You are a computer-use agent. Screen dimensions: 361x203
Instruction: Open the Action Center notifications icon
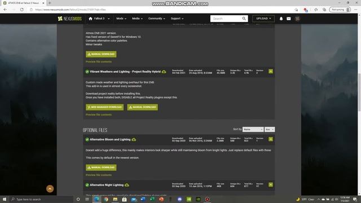[x=355, y=199]
